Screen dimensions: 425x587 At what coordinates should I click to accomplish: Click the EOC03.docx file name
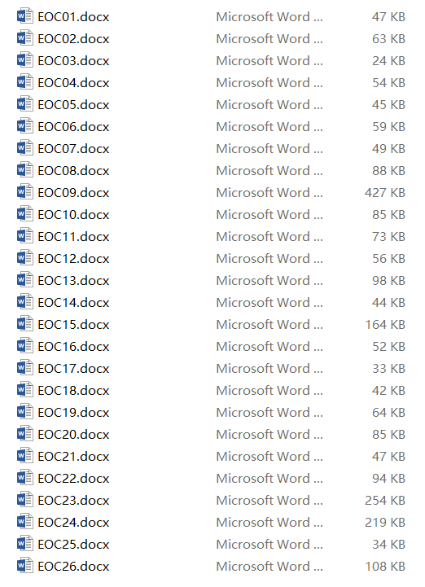click(74, 61)
